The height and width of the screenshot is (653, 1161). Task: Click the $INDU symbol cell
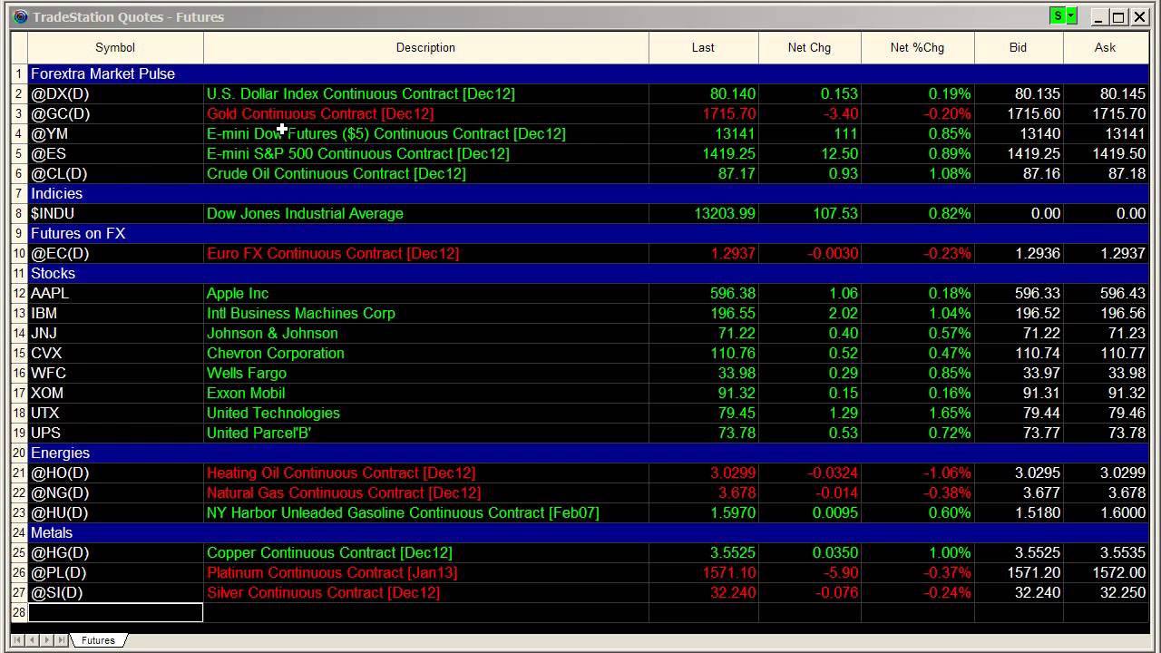click(115, 213)
